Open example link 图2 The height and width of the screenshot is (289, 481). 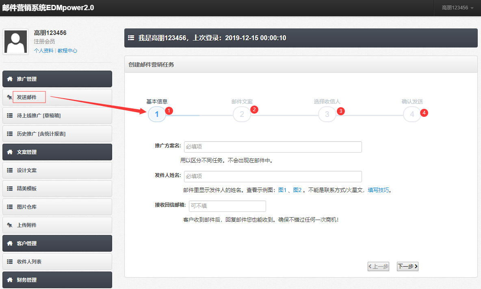(297, 190)
